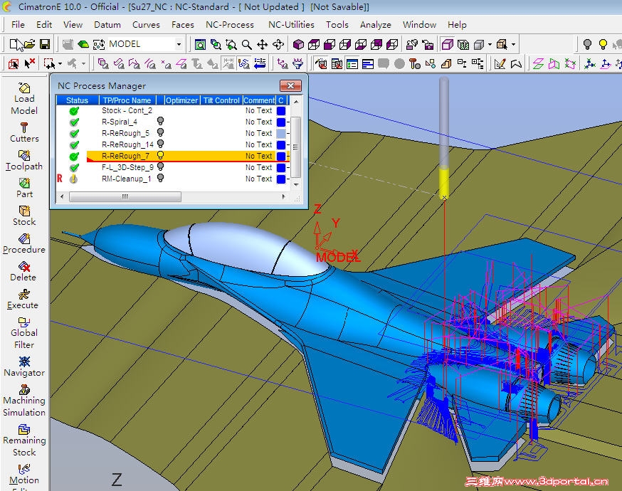Expand the box selection tool dropdown arrow

click(x=60, y=63)
